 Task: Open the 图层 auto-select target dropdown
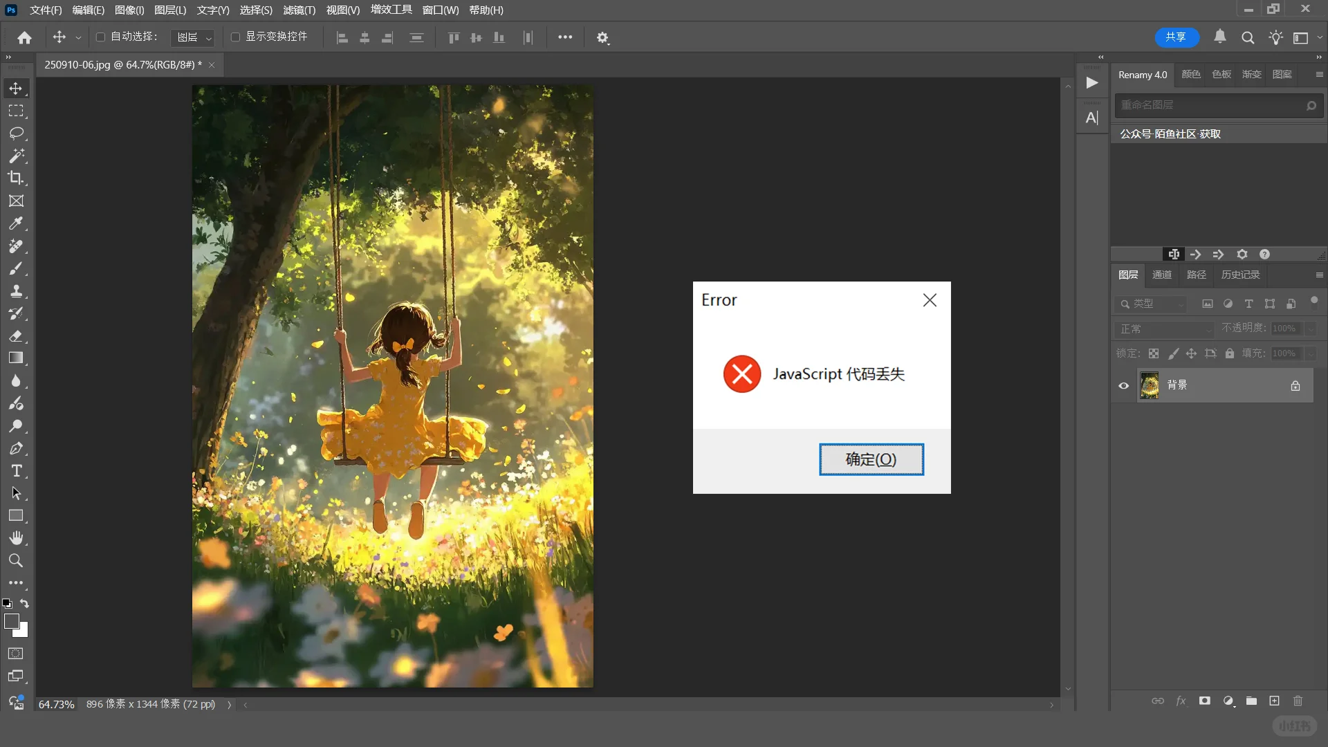tap(193, 37)
